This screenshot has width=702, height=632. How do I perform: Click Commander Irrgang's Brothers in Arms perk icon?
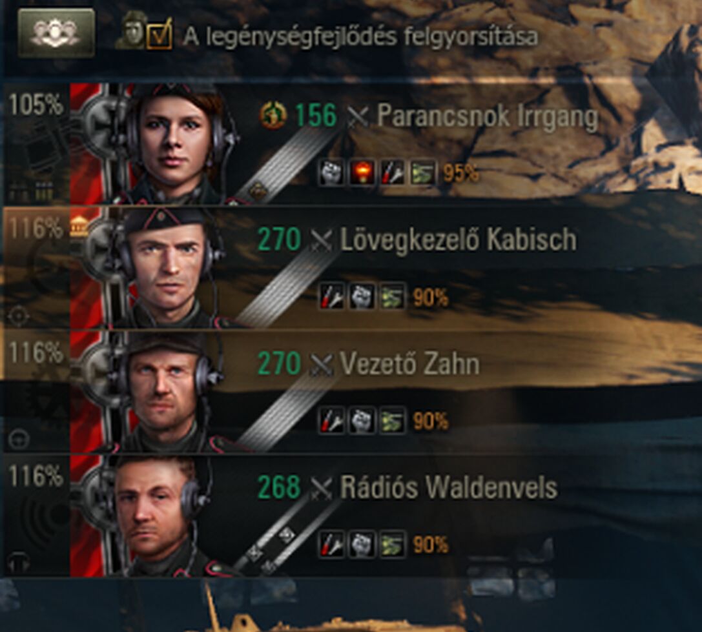tap(331, 172)
